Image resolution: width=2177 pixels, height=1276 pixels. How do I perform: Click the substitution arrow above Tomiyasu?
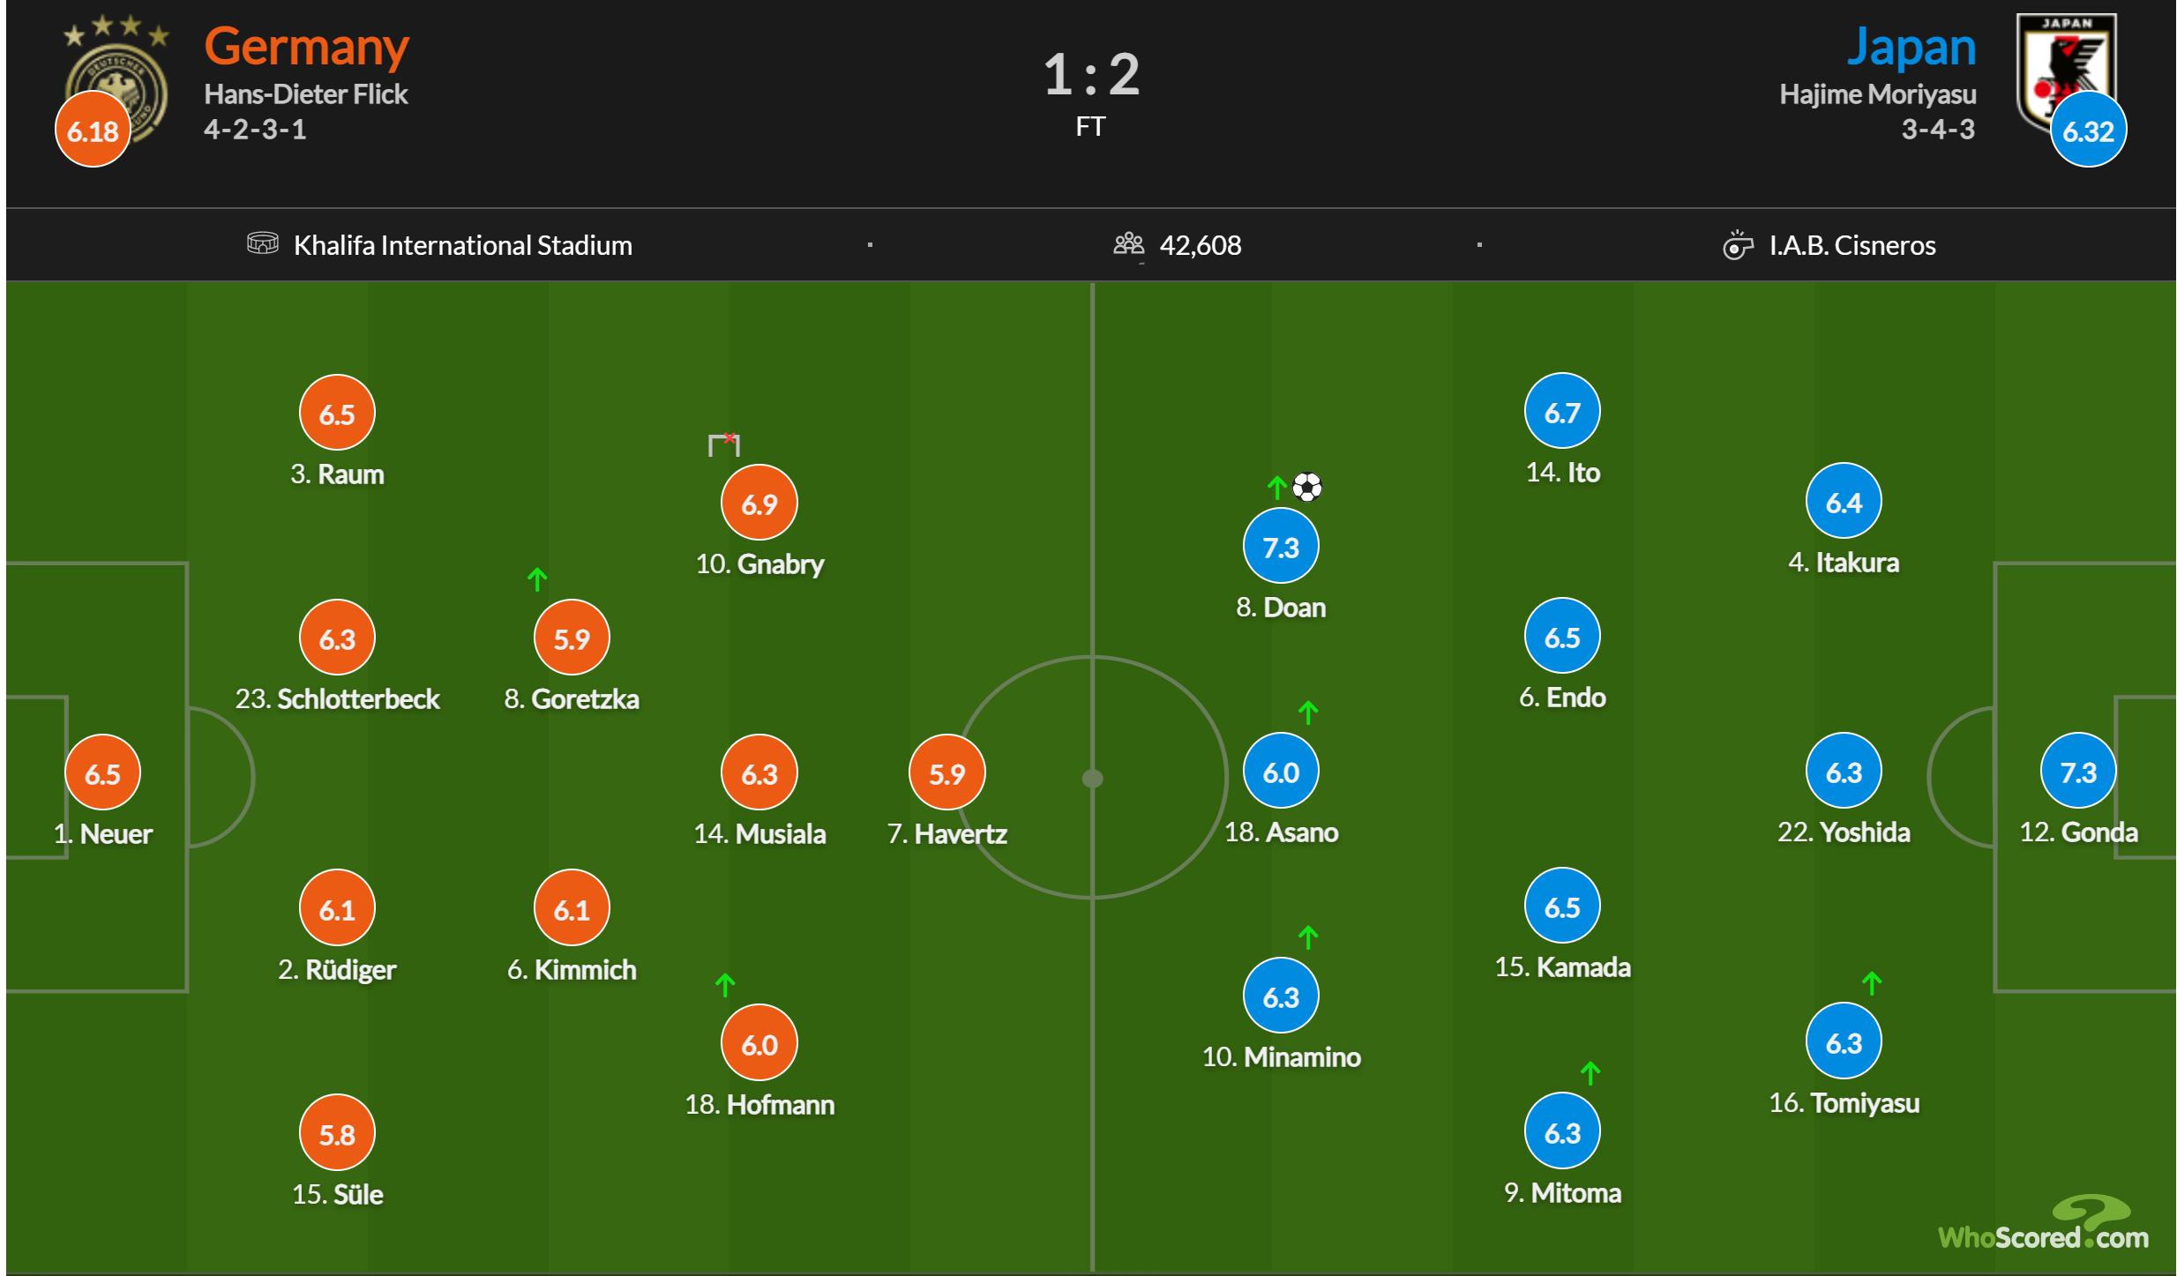(1872, 982)
